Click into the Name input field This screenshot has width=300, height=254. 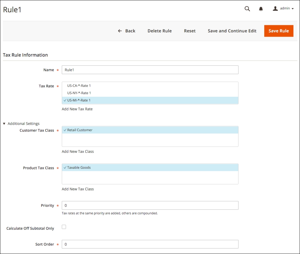click(150, 70)
